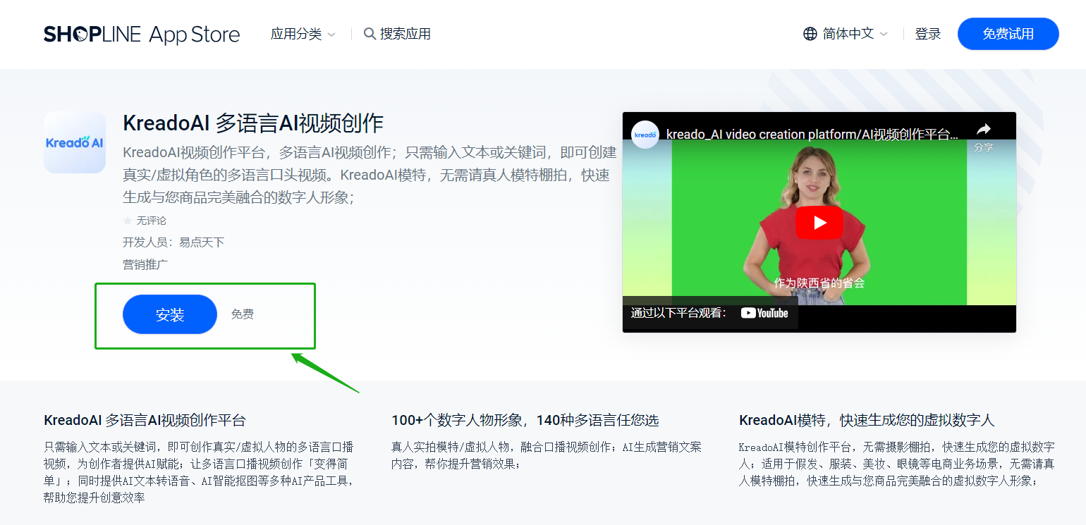1086x525 pixels.
Task: Click the share arrow on the video
Action: 983,129
